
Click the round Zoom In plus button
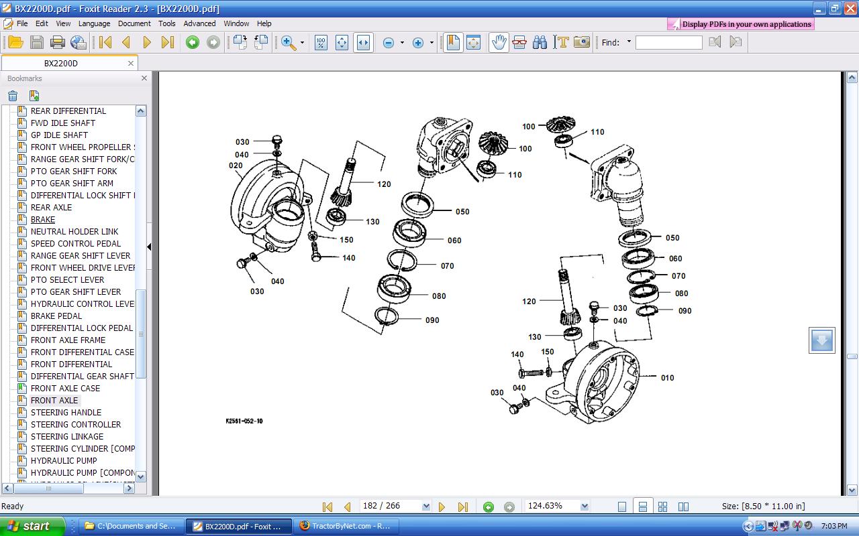pos(418,42)
